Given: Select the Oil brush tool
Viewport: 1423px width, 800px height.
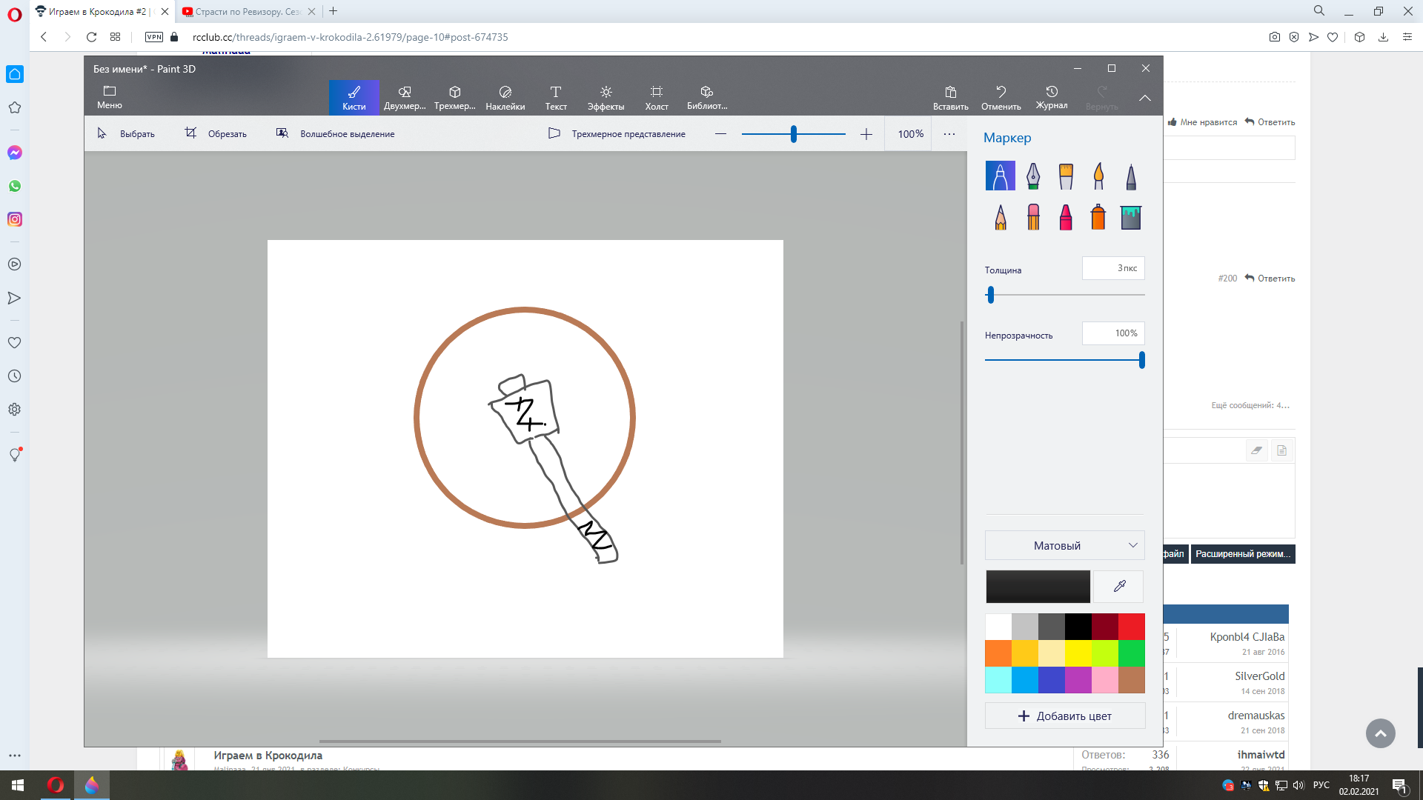Looking at the screenshot, I should [1066, 176].
